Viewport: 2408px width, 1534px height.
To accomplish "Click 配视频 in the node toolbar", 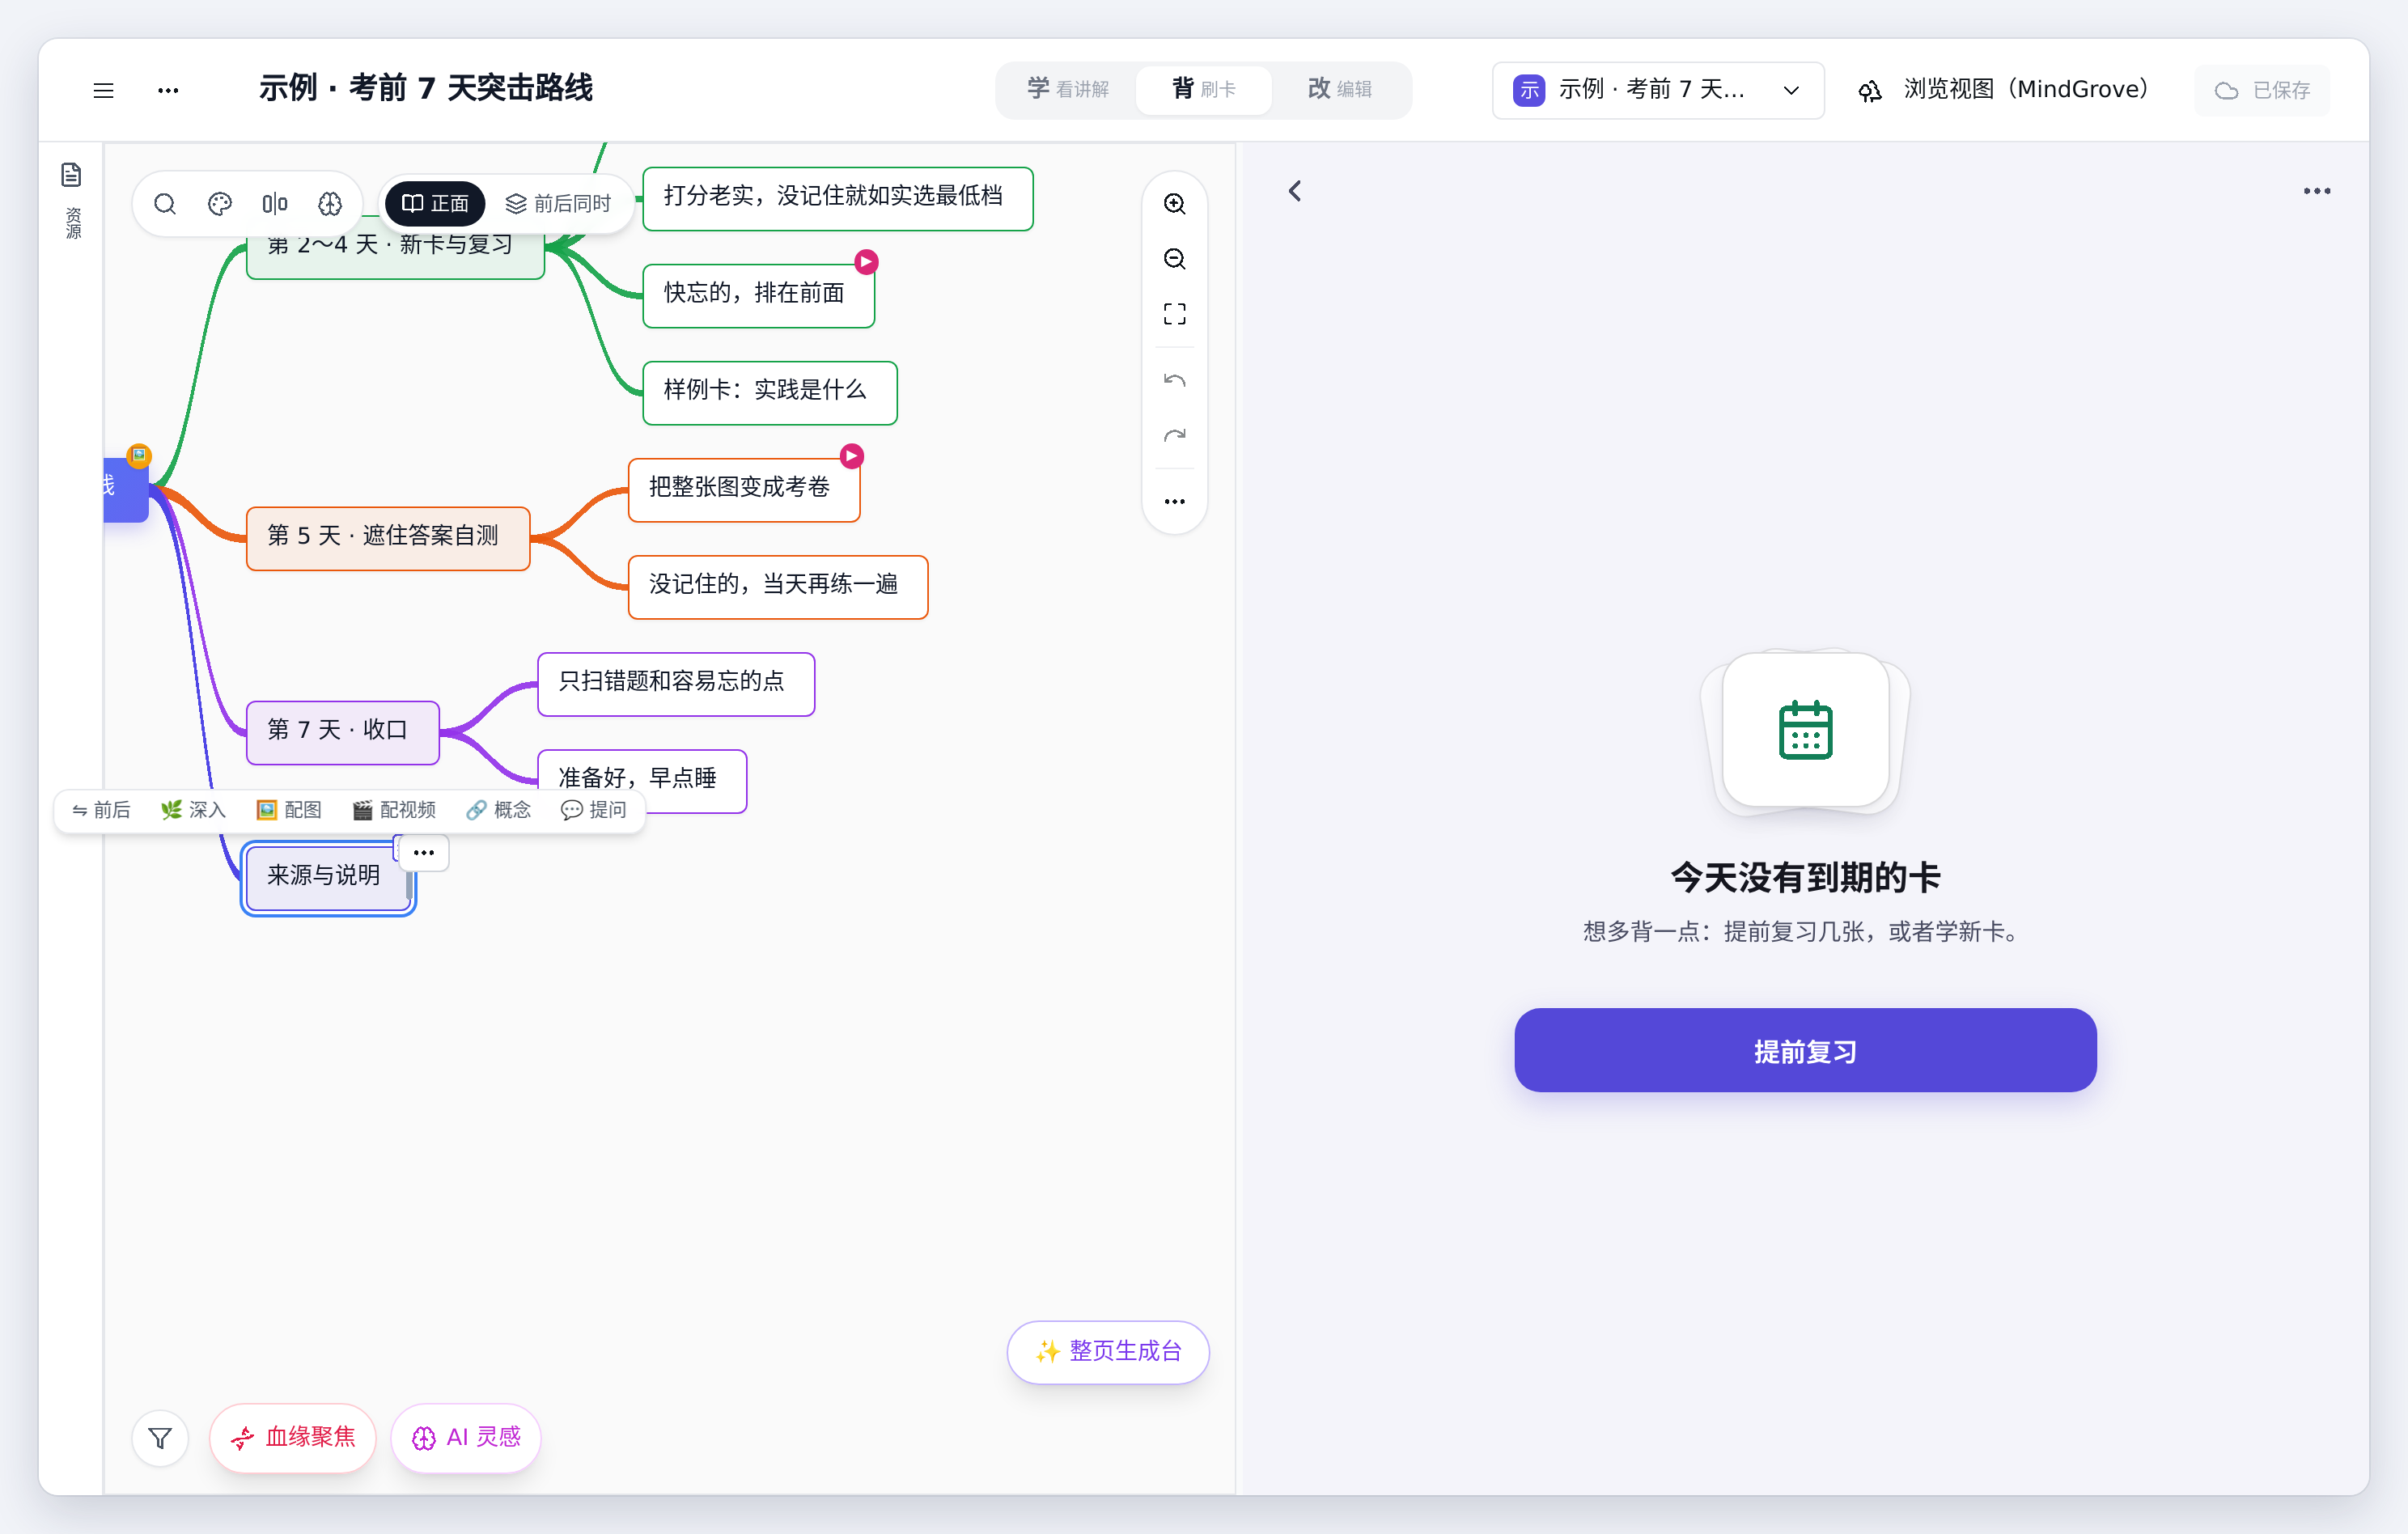I will [394, 810].
